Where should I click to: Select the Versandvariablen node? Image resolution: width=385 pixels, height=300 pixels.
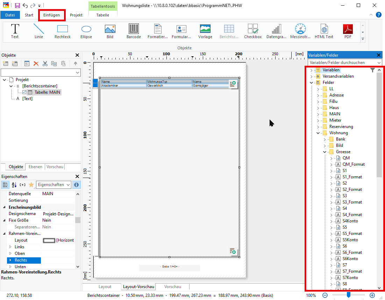click(x=338, y=76)
